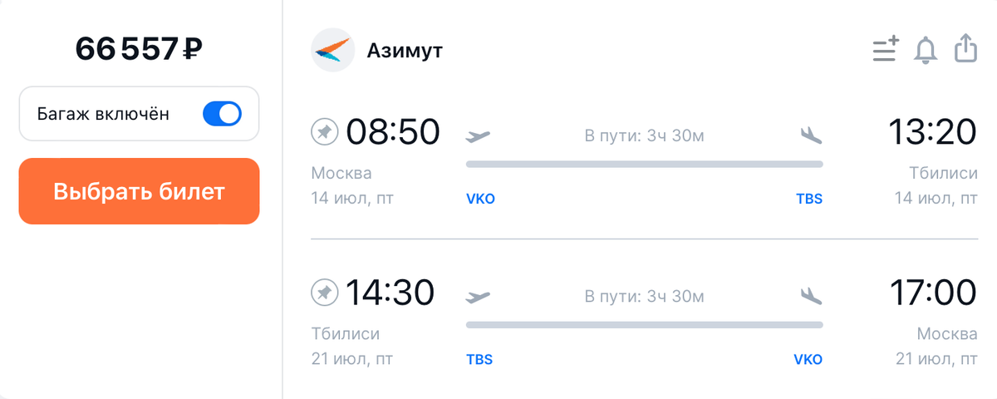Toggle the baggage included switch
The width and height of the screenshot is (997, 399).
(x=222, y=114)
